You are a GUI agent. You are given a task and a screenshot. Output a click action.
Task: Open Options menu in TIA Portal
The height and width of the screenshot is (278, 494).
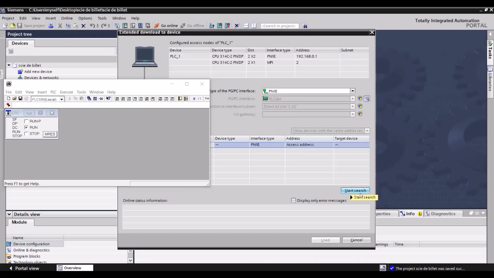(85, 18)
